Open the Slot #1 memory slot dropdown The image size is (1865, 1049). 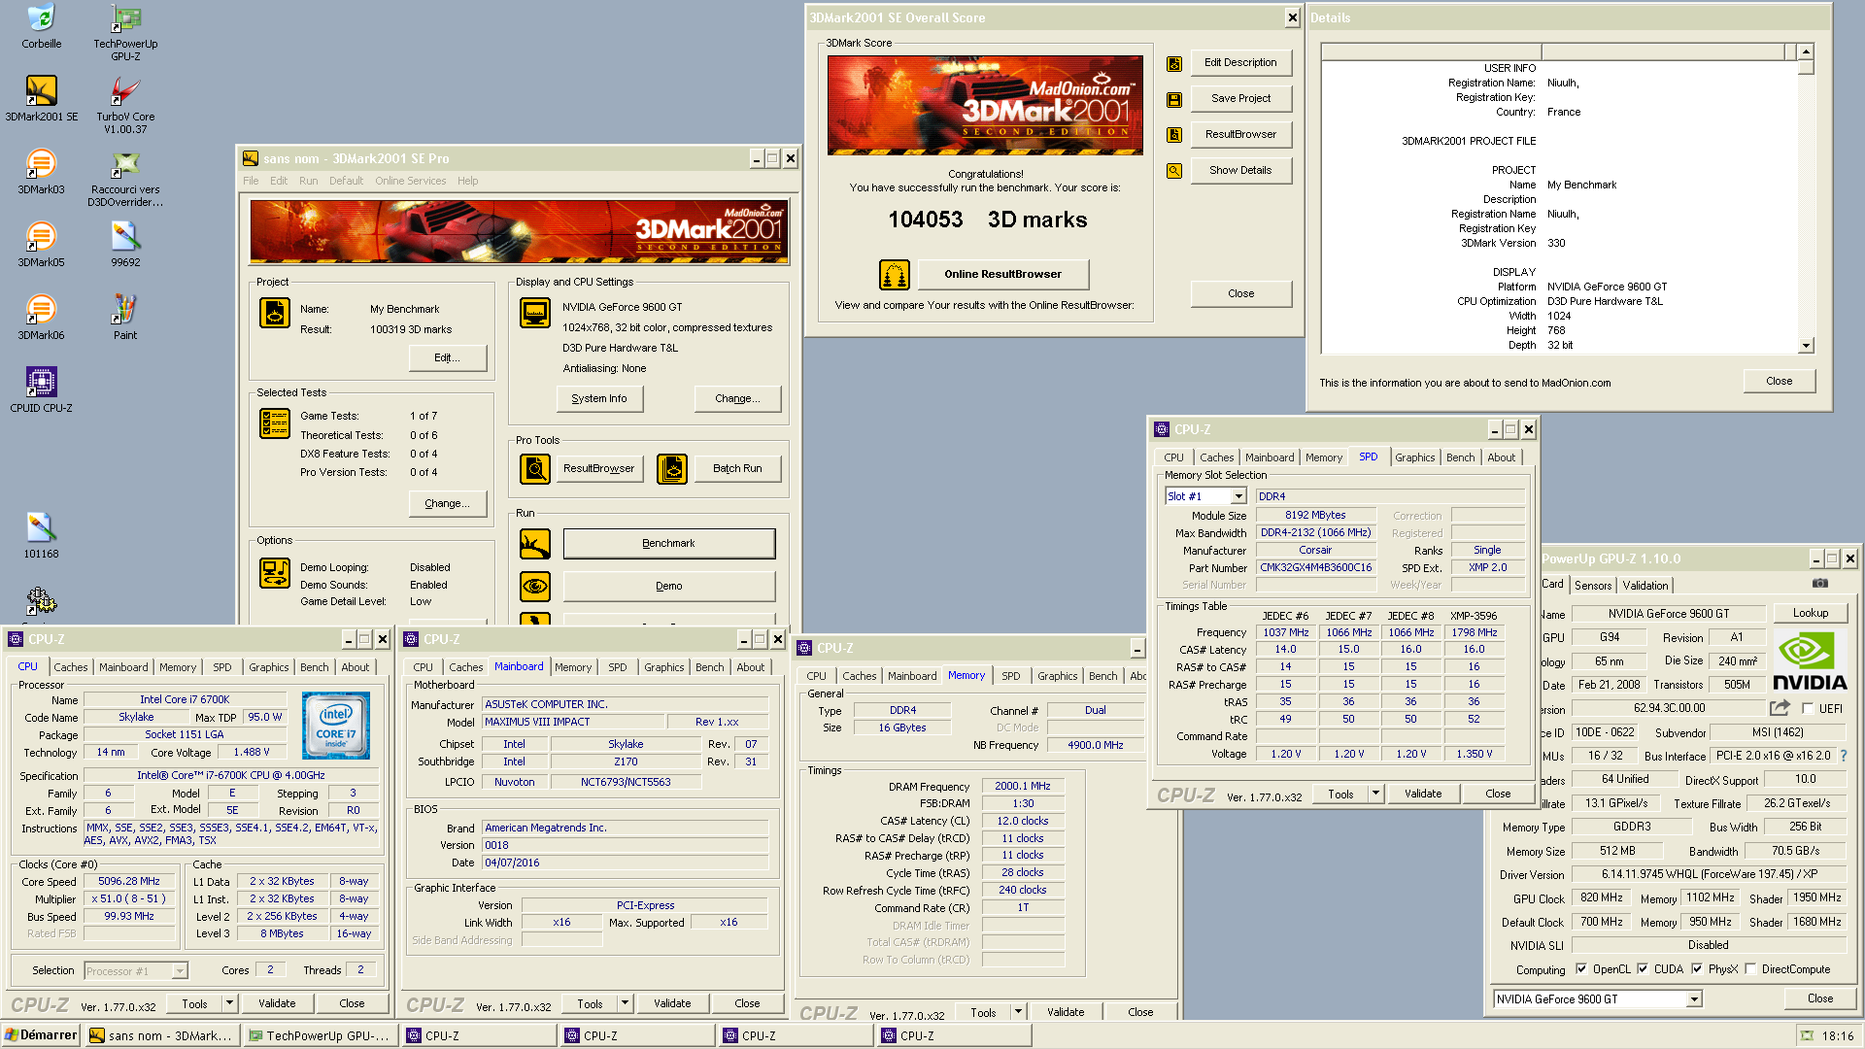pos(1238,496)
